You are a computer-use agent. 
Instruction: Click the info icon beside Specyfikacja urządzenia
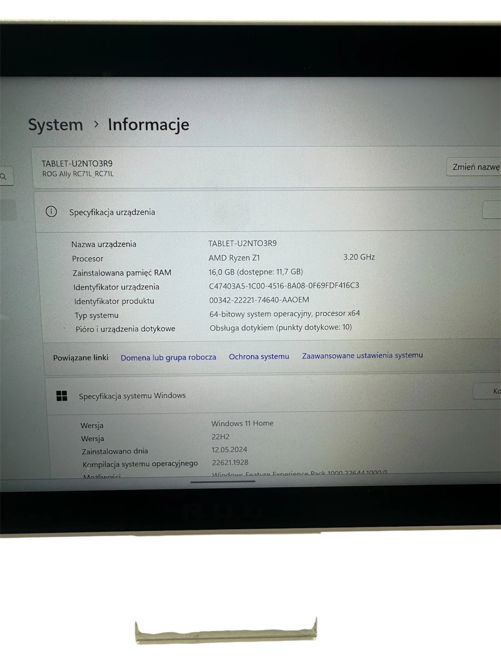coord(51,211)
